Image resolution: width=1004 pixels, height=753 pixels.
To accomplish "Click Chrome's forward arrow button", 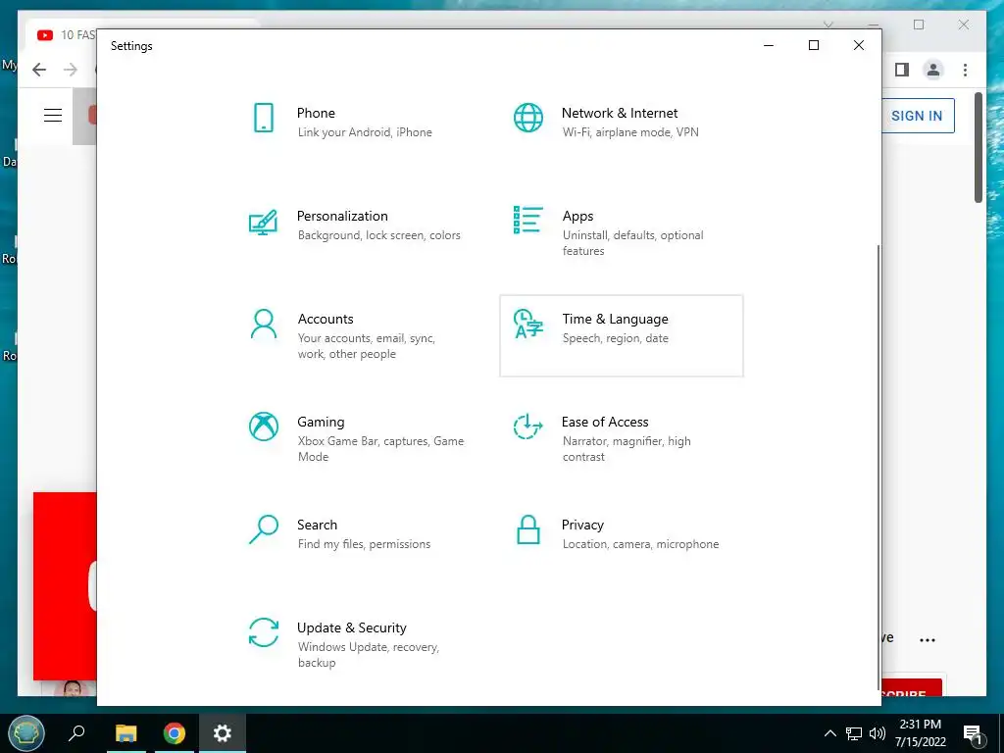I will 71,70.
